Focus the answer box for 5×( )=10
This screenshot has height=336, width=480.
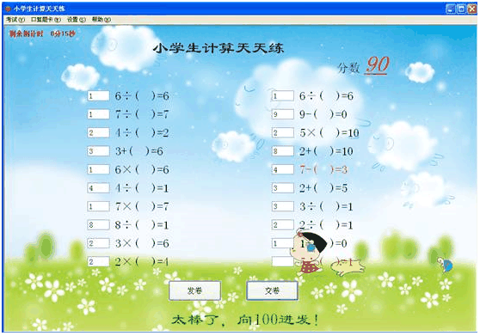(283, 132)
